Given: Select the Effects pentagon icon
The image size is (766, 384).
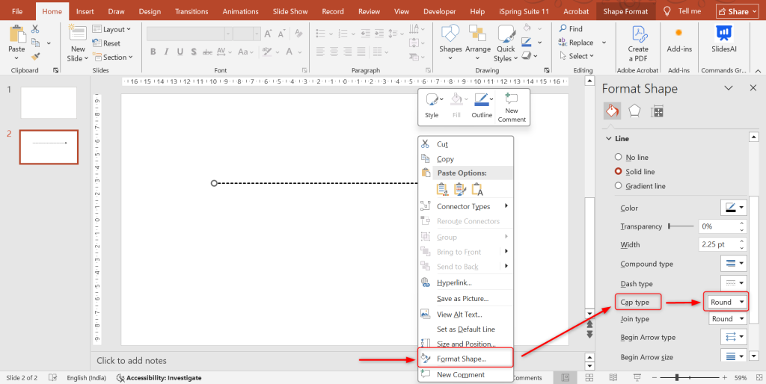Looking at the screenshot, I should 634,111.
